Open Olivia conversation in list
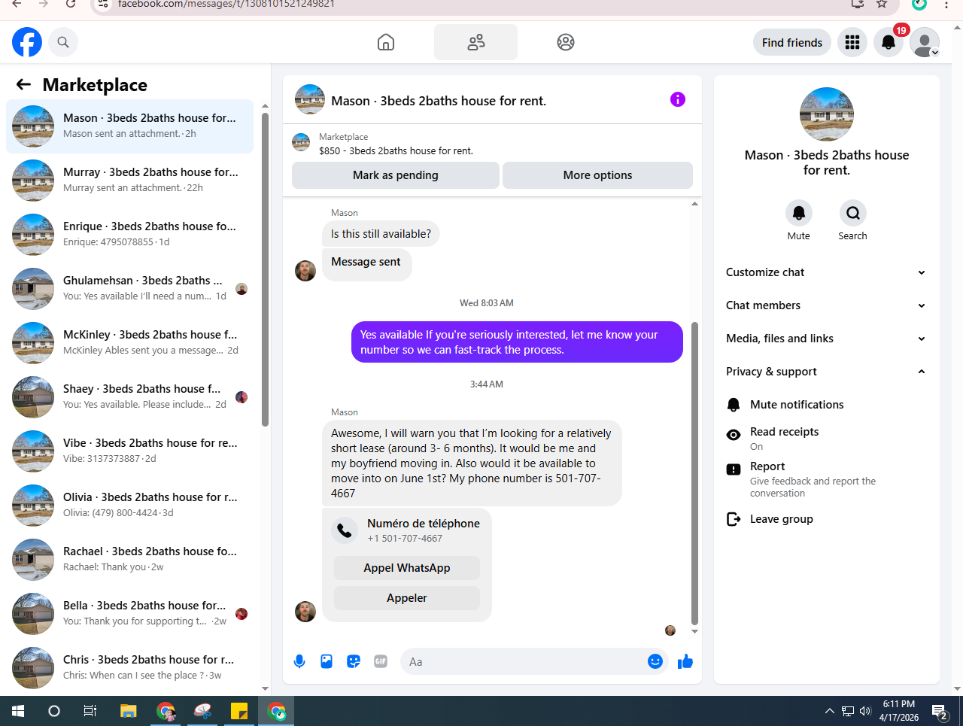963x726 pixels. 129,505
